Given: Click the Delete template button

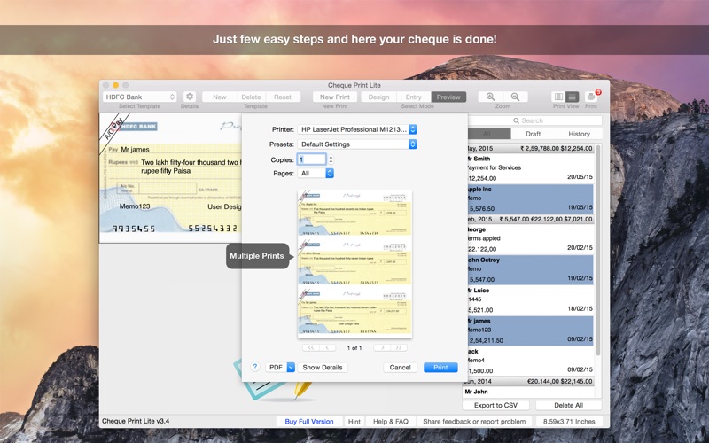Looking at the screenshot, I should (x=251, y=97).
